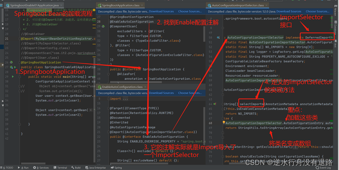Click ResourceLoader resourceLoader field line
The image size is (339, 170).
tap(252, 75)
